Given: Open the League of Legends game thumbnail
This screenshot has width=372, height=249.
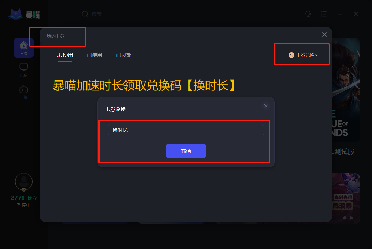Looking at the screenshot, I should (x=346, y=90).
